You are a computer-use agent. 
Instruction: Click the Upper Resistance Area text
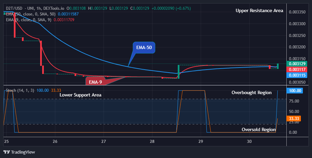tap(259, 10)
